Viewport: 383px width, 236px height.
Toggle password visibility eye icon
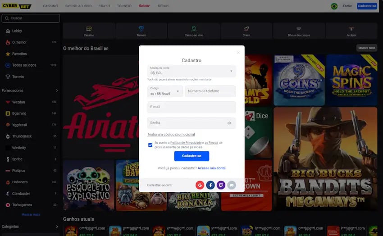click(x=229, y=123)
